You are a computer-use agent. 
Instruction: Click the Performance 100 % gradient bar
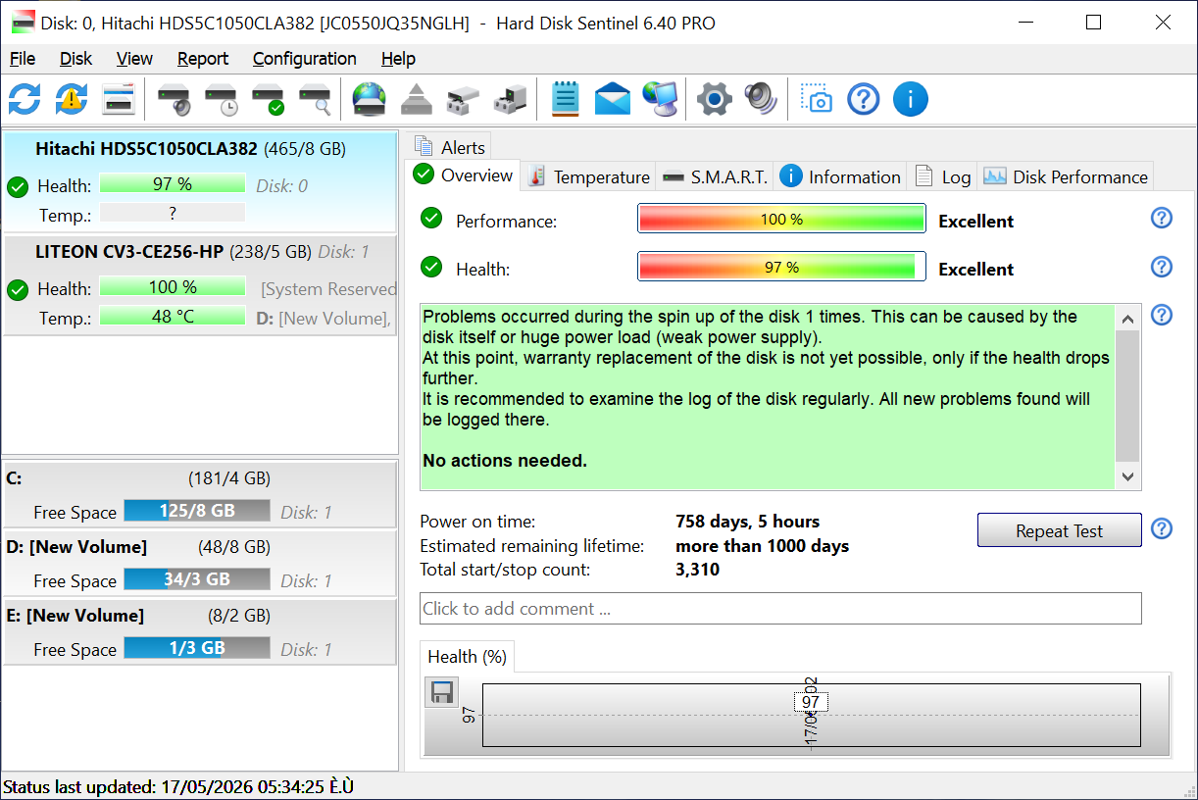(x=781, y=219)
